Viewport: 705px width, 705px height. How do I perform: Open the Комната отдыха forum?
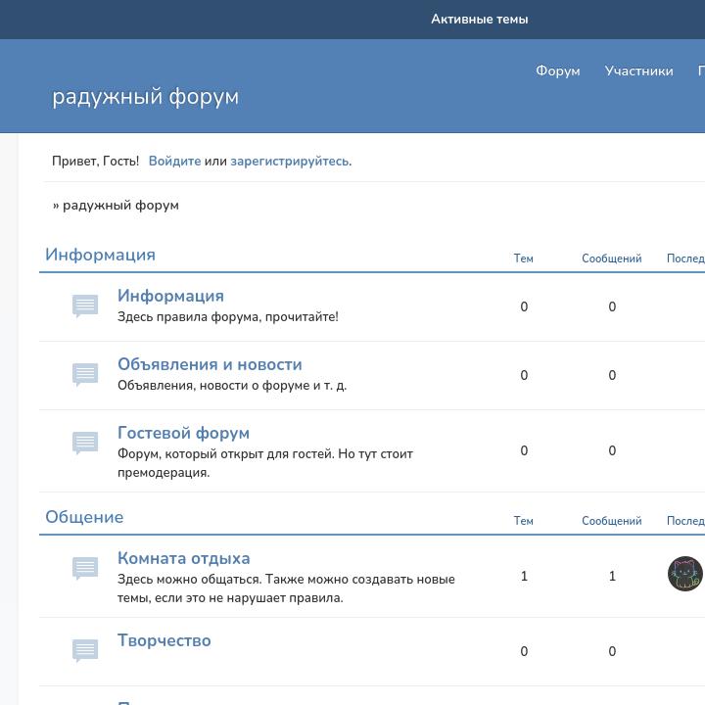[183, 558]
